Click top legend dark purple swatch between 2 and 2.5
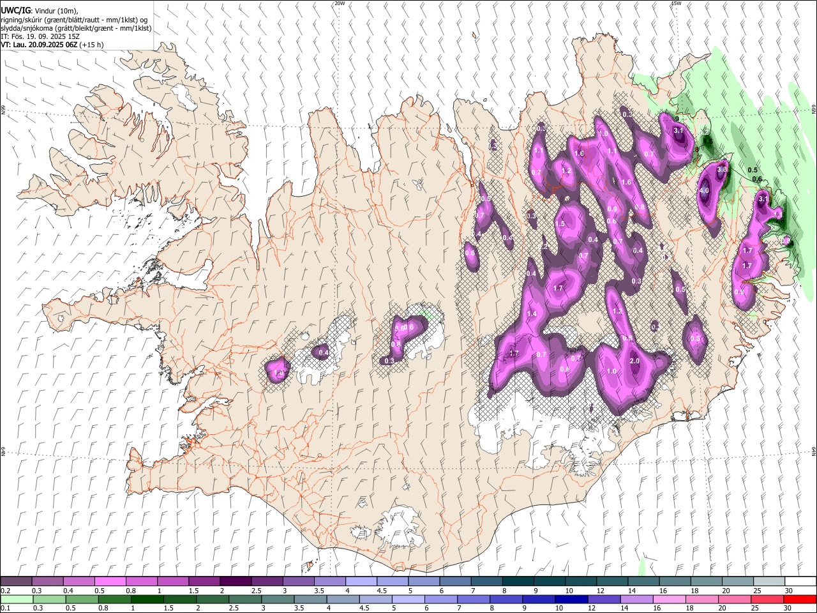Viewport: 817px width, 613px height. click(x=236, y=581)
